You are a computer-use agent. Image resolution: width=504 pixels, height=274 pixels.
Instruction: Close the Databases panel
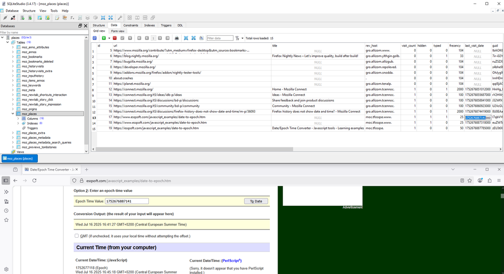coord(85,26)
